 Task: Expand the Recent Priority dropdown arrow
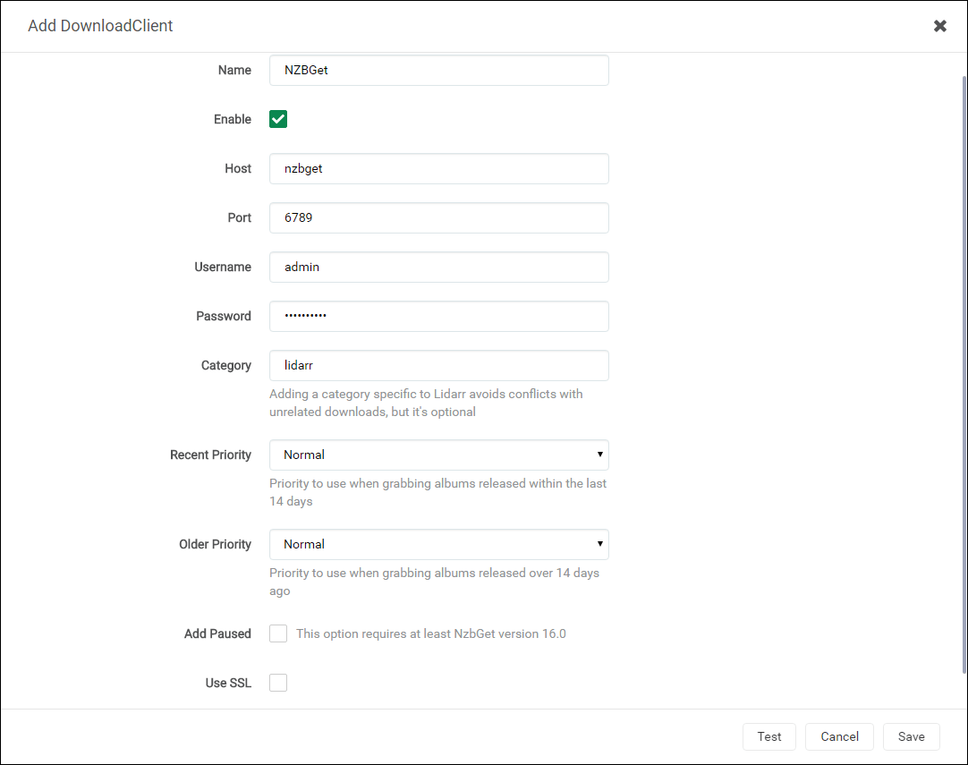click(600, 455)
